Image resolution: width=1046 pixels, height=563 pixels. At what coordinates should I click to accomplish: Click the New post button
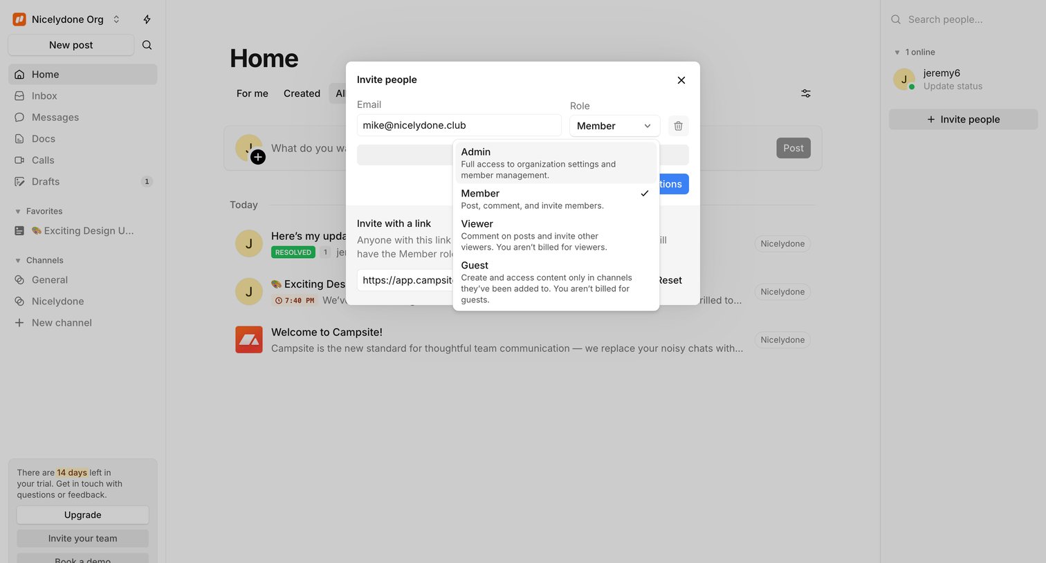pyautogui.click(x=71, y=45)
